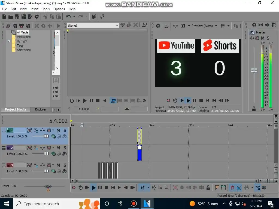Screen dimensions: 279x209
Task: Toggle split screen view in preview
Action: pos(183,26)
